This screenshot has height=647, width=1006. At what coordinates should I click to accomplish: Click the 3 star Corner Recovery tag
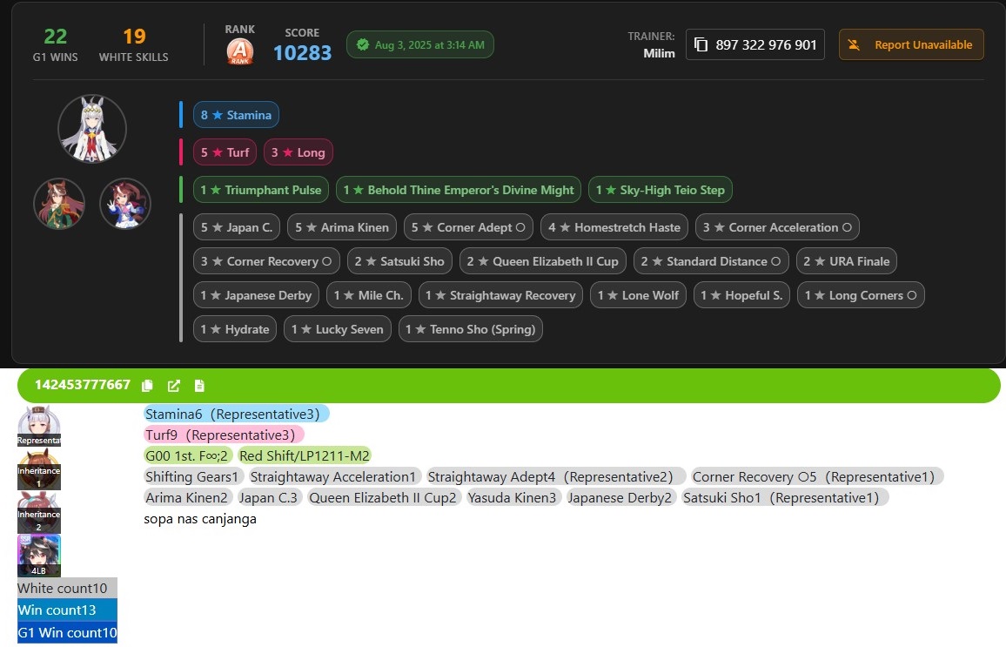click(266, 261)
